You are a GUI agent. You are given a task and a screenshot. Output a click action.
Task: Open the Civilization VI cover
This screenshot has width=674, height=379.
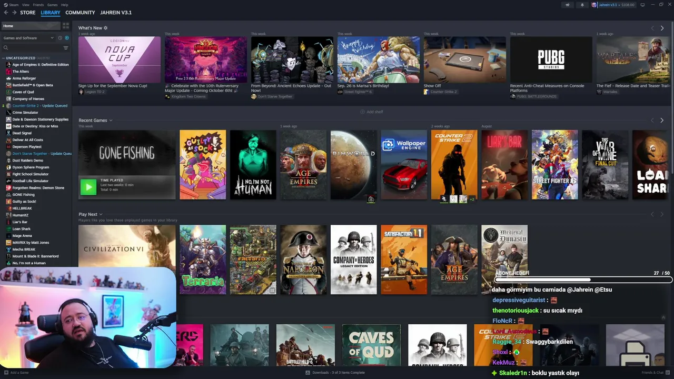pyautogui.click(x=127, y=246)
